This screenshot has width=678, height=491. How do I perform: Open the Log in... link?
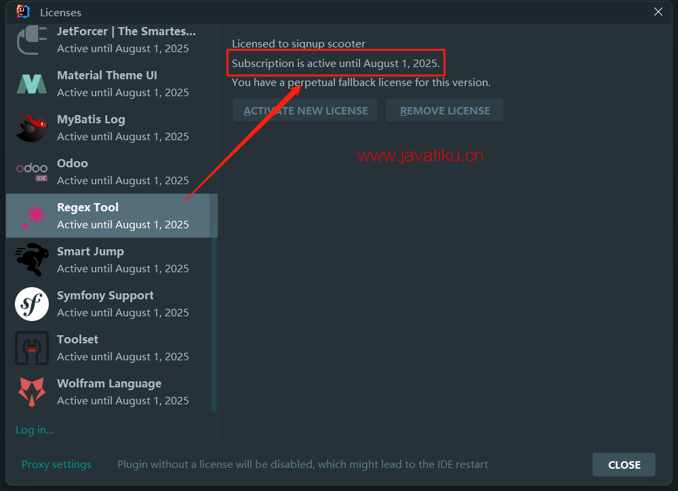pos(35,430)
